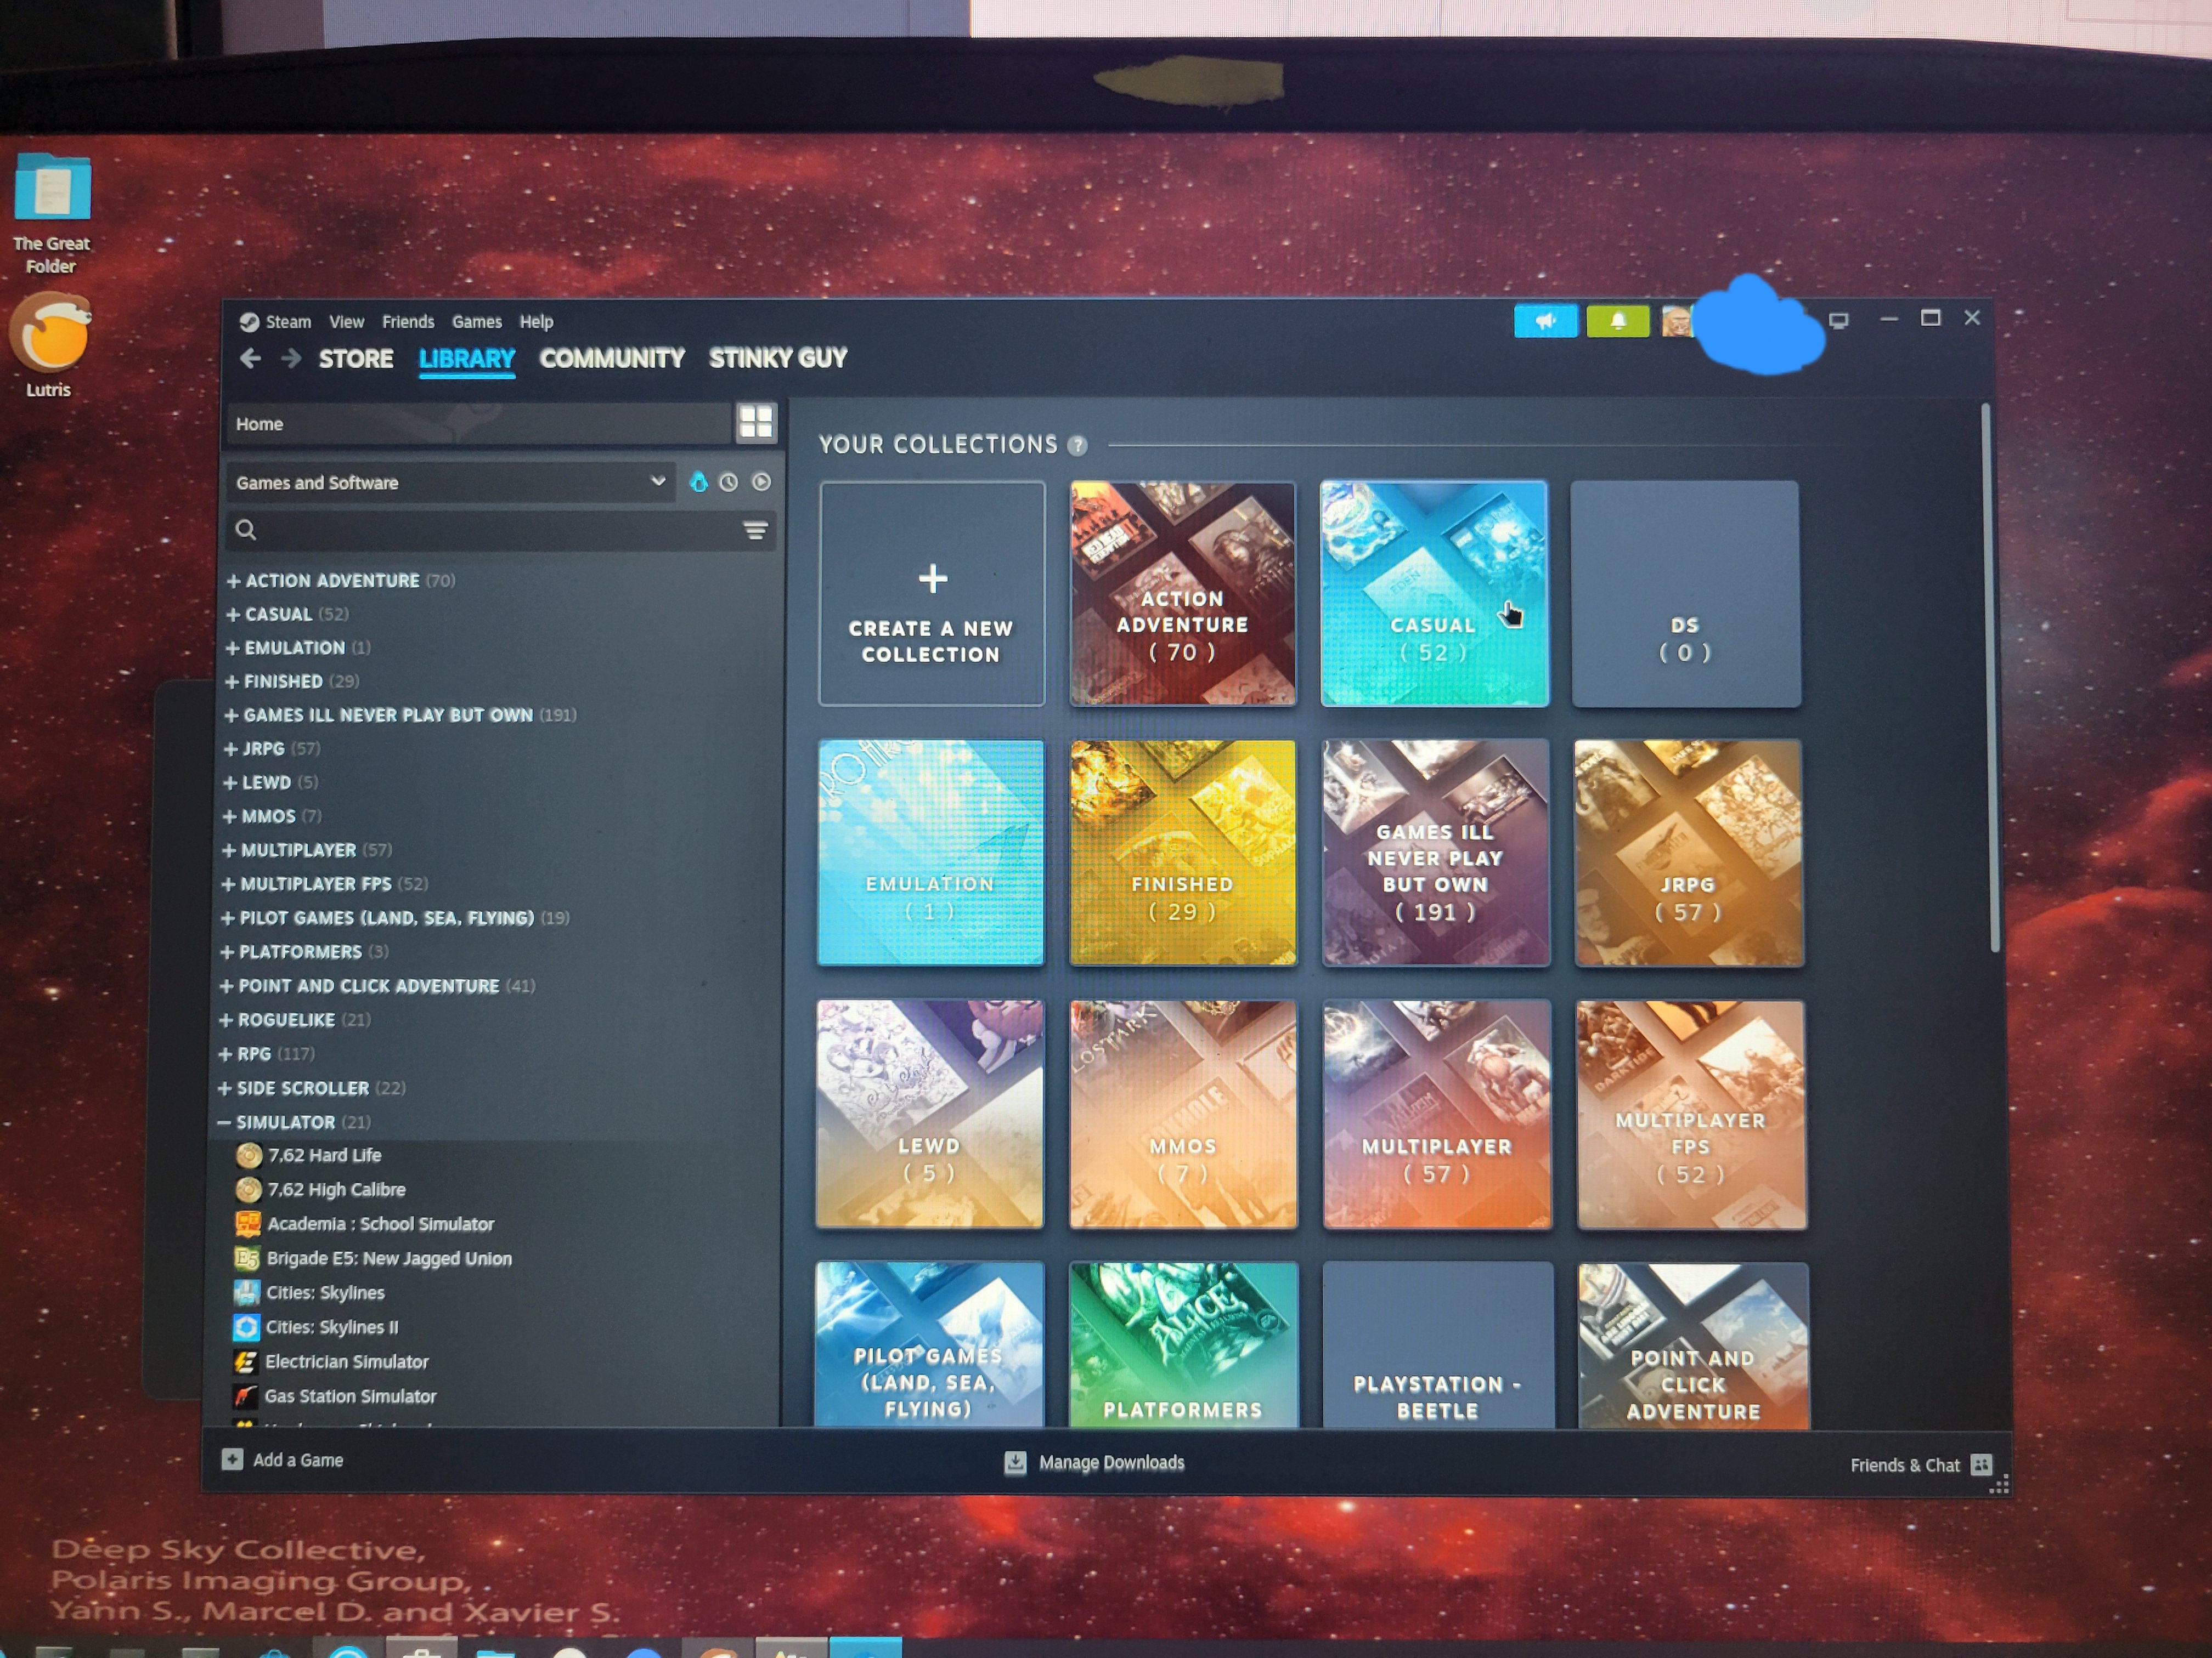Open the Steam menu
The image size is (2212, 1658).
click(288, 322)
